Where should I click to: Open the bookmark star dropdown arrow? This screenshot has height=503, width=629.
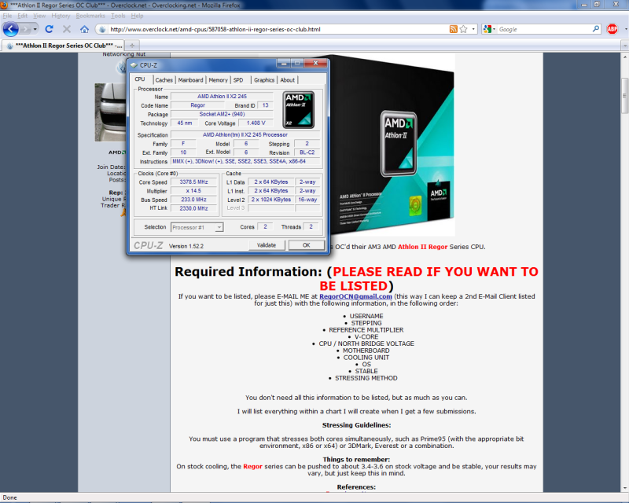(x=473, y=29)
